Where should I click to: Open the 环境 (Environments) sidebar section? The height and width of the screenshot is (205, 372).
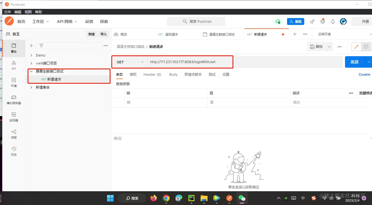[x=14, y=82]
